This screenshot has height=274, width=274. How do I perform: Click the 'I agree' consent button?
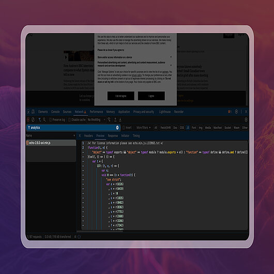(x=151, y=96)
